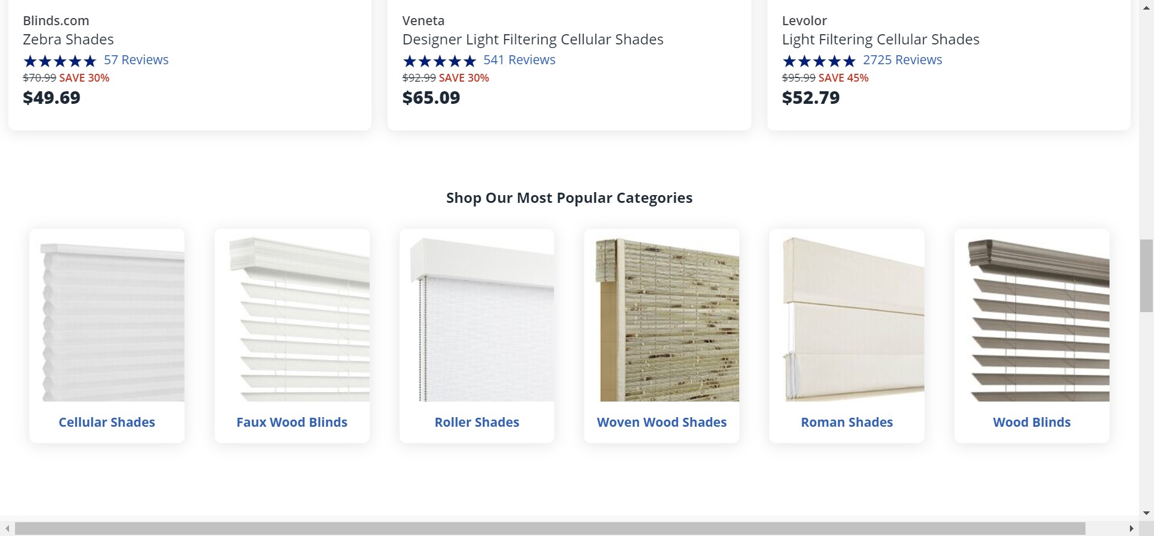Open the 541 Reviews link
1154x536 pixels.
519,60
